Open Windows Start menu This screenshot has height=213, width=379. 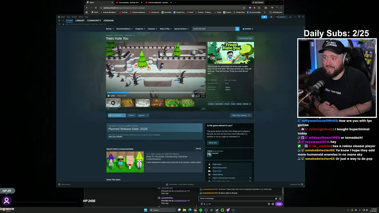coord(145,210)
